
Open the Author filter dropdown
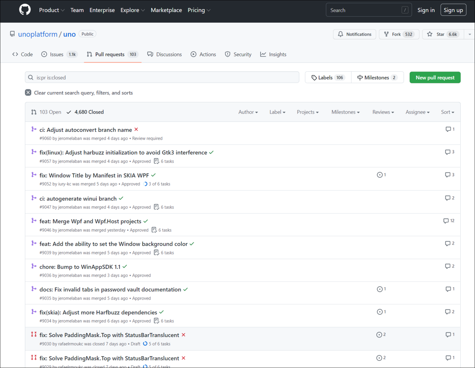pos(248,112)
